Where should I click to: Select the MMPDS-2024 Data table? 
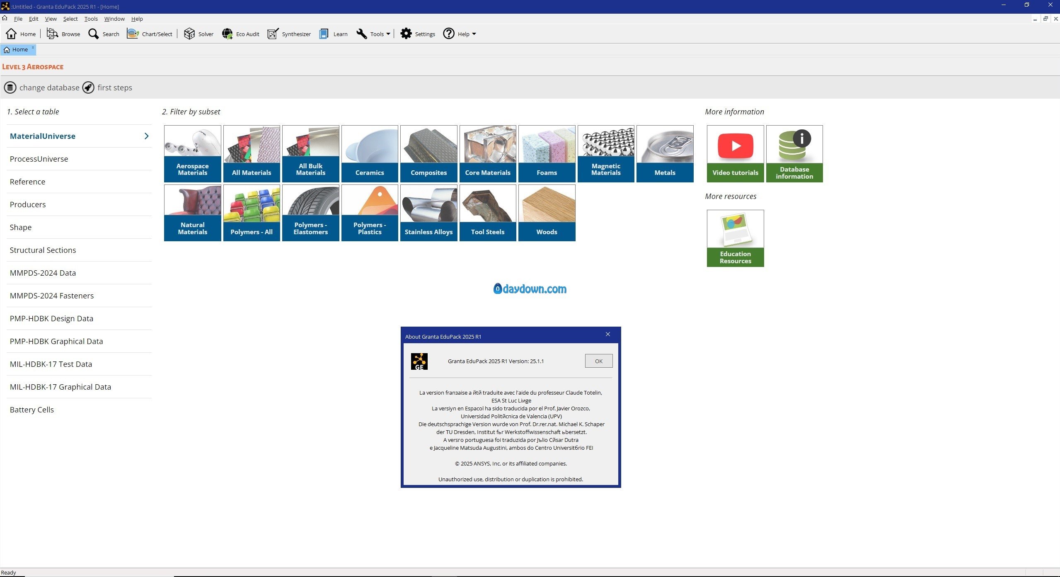click(79, 273)
